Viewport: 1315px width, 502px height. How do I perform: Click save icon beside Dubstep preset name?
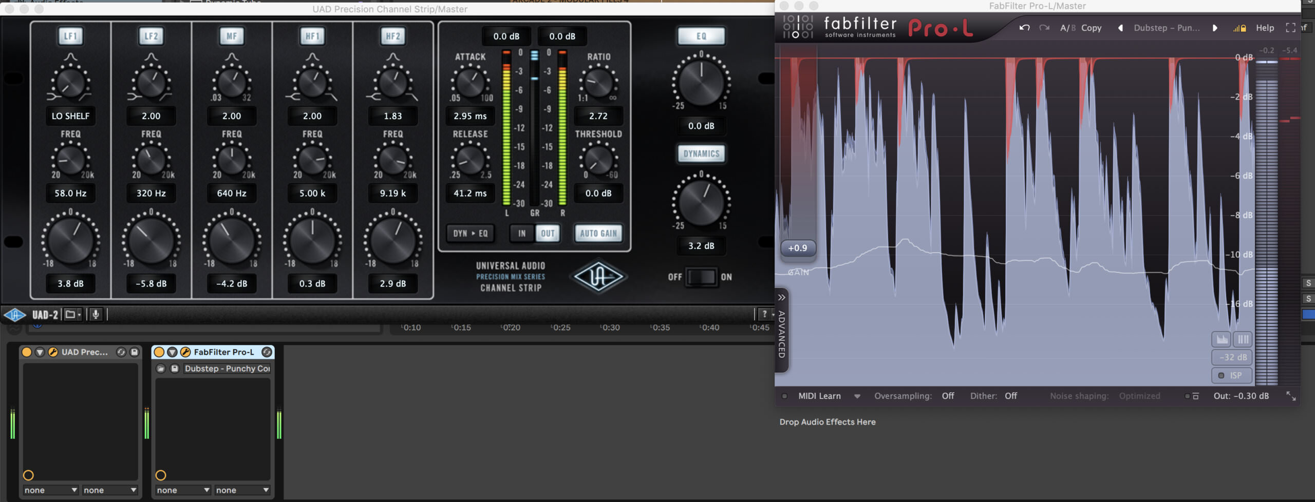[175, 369]
